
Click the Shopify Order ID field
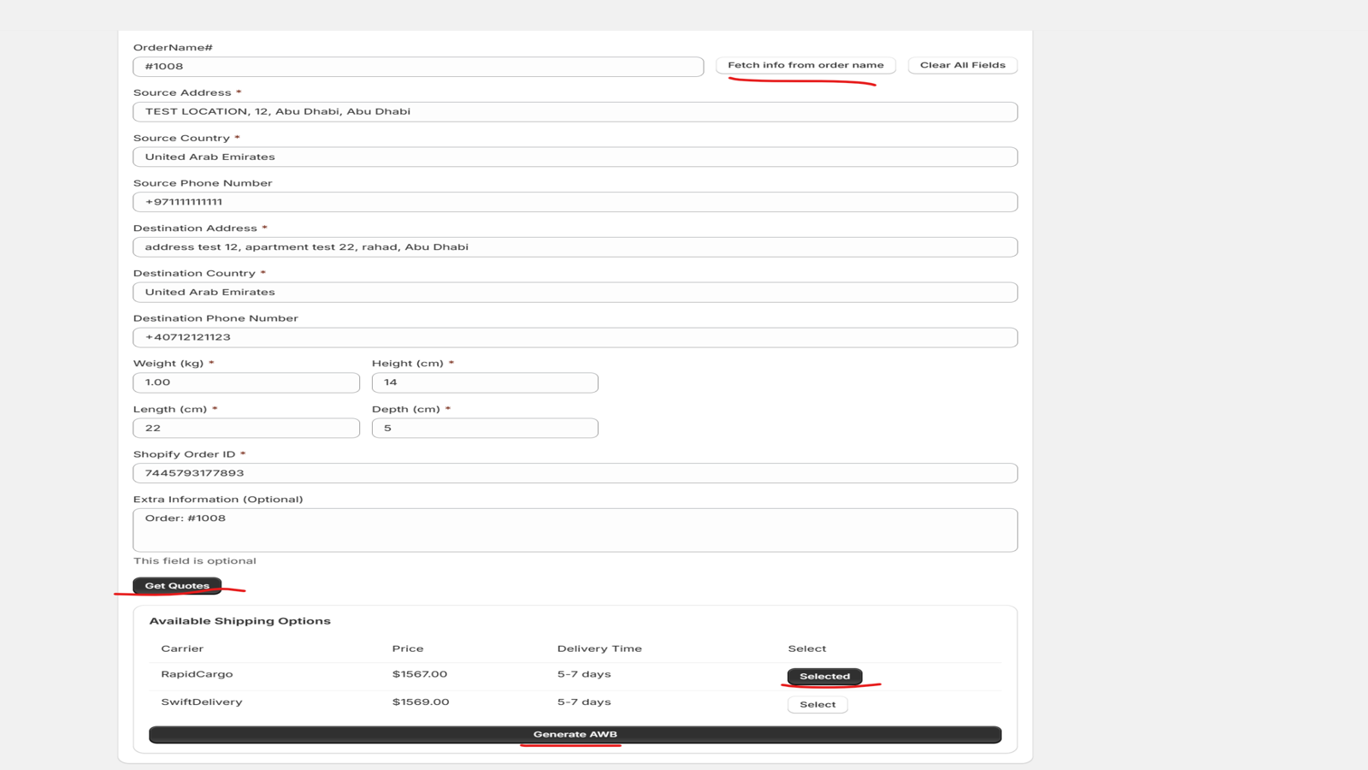[x=575, y=472]
